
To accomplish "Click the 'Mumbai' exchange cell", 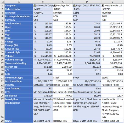I will [x=112, y=13].
